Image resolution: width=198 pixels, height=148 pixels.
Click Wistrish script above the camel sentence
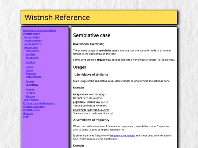click(x=89, y=95)
